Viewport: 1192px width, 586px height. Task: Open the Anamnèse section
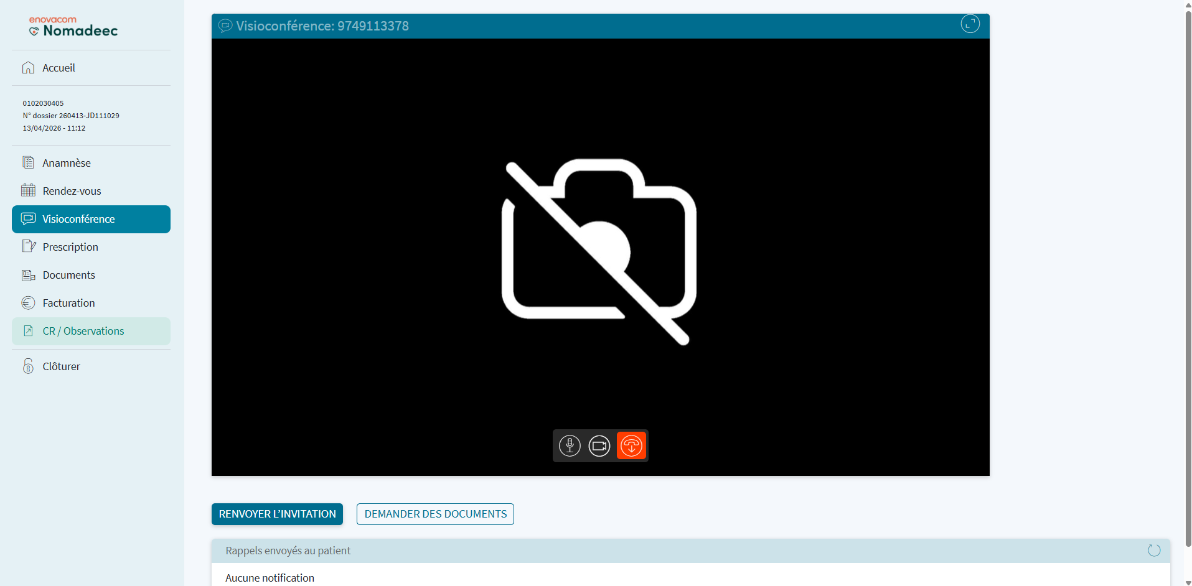pyautogui.click(x=91, y=163)
